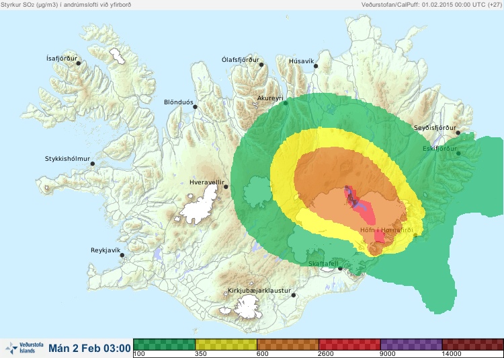Click the green 100 legend swatch
This screenshot has height=358, width=504.
(164, 345)
